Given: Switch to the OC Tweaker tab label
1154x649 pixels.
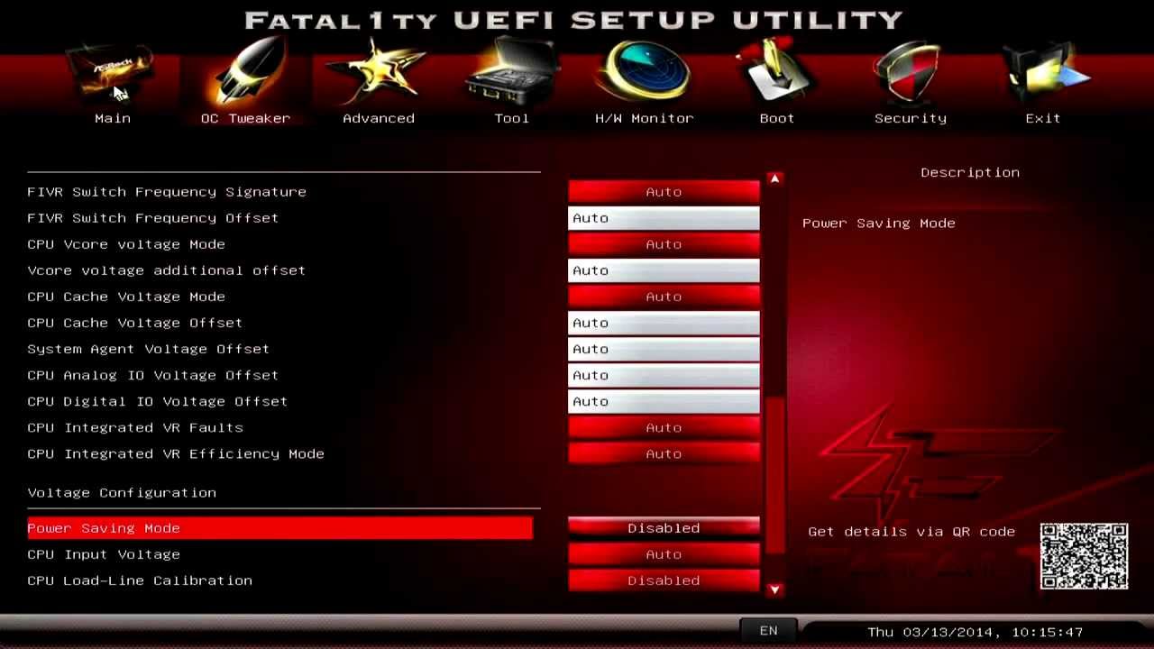Looking at the screenshot, I should tap(245, 118).
